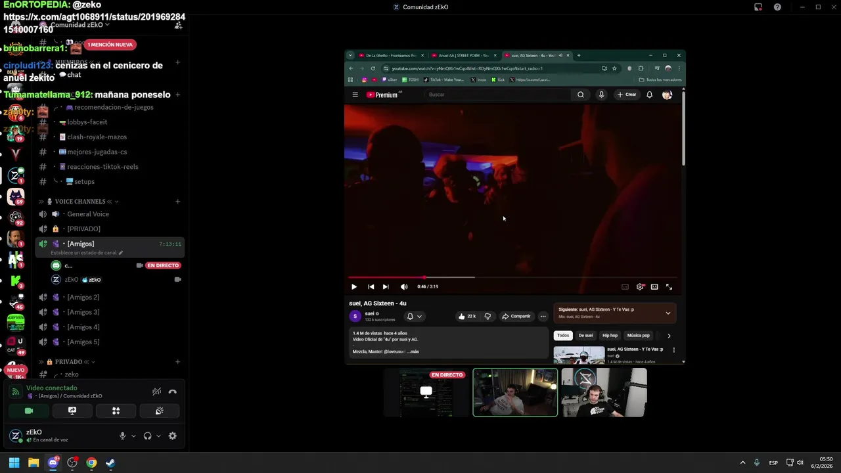Open the YouTube hamburger guide menu
Image resolution: width=841 pixels, height=473 pixels.
355,95
